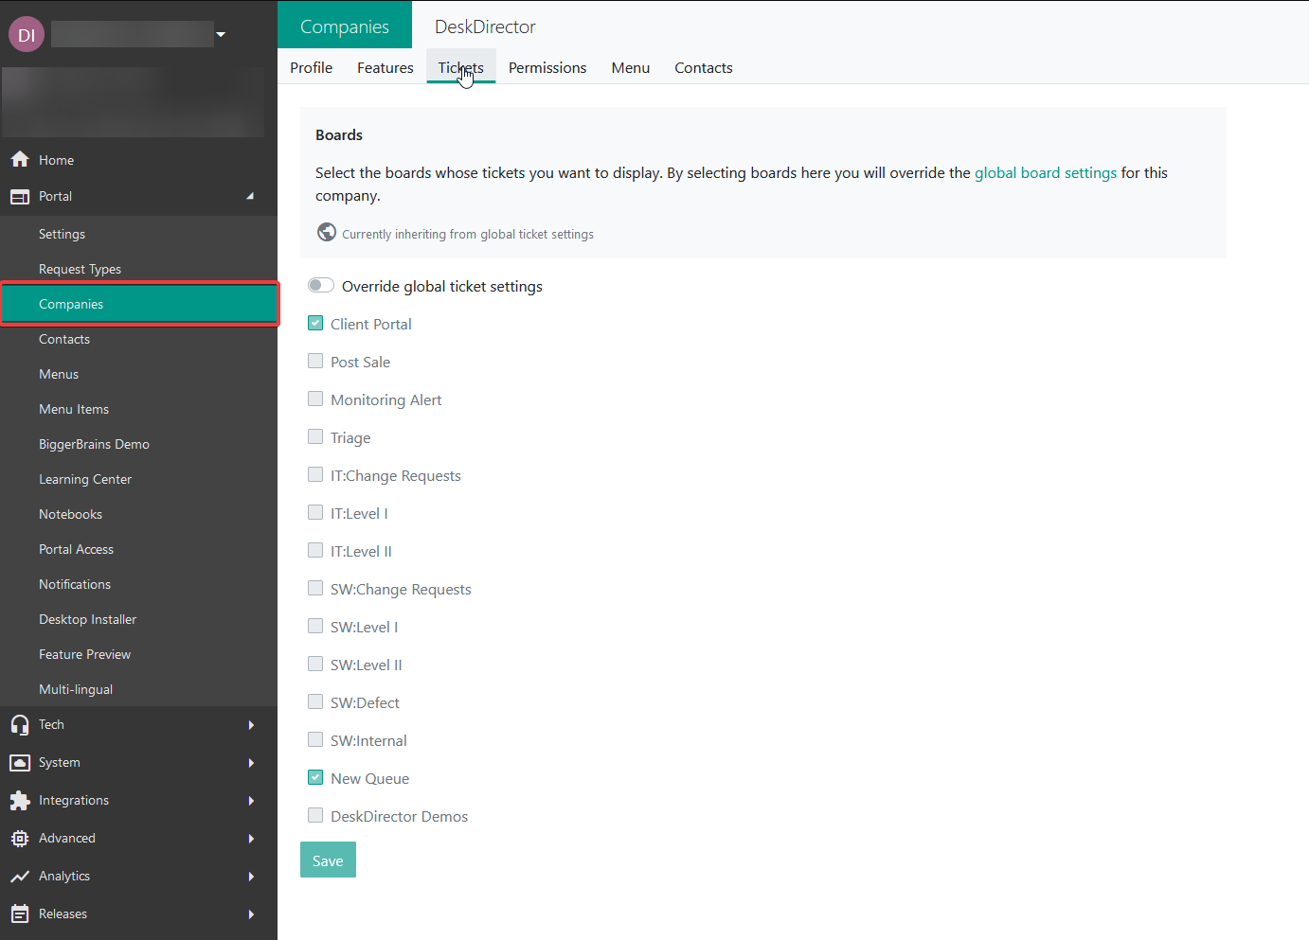Expand the Integrations section arrow
Viewport: 1309px width, 940px height.
click(251, 801)
